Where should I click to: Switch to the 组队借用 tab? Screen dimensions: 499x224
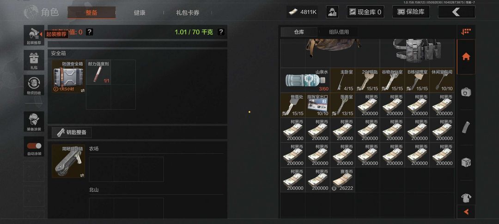339,32
